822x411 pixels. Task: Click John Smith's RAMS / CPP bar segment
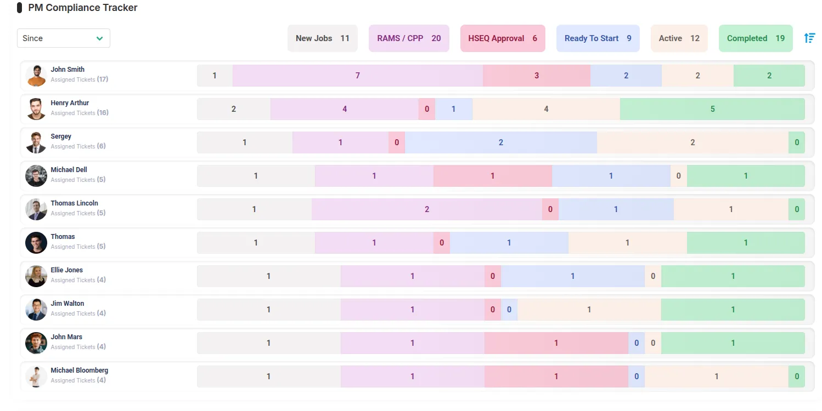[x=357, y=76]
